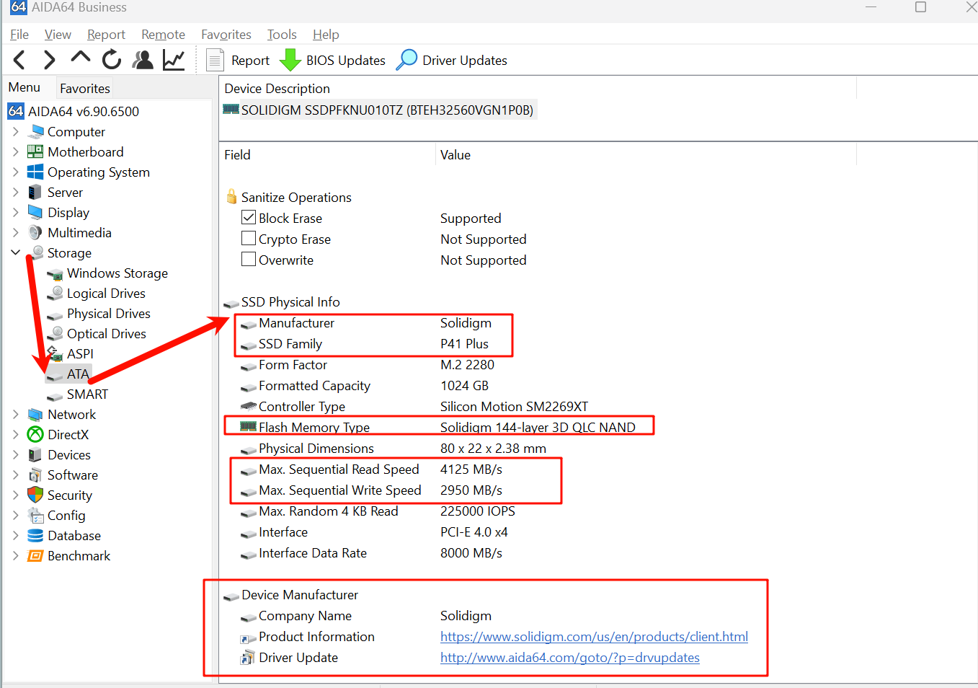This screenshot has height=688, width=978.
Task: Open the aida64.com Driver Update link
Action: tap(570, 658)
